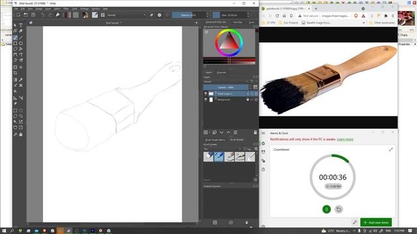This screenshot has width=417, height=234.
Task: Select the Crop tool
Action: tap(15, 73)
